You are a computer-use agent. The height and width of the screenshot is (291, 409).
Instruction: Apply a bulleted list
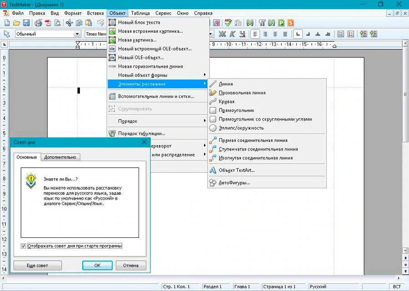tap(341, 34)
